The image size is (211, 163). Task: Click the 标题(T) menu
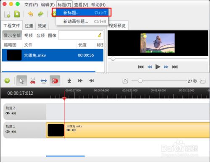pyautogui.click(x=64, y=5)
